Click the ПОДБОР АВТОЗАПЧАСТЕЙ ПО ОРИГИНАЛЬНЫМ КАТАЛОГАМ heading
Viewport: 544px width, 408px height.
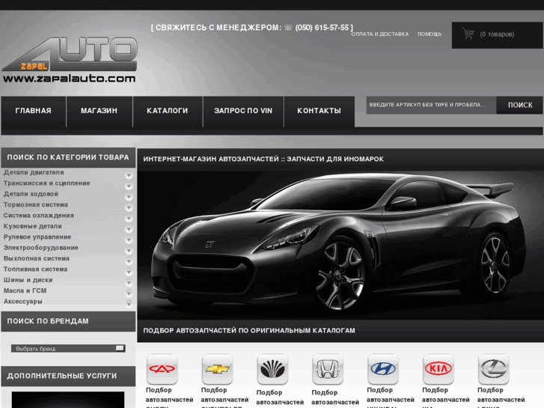[249, 331]
